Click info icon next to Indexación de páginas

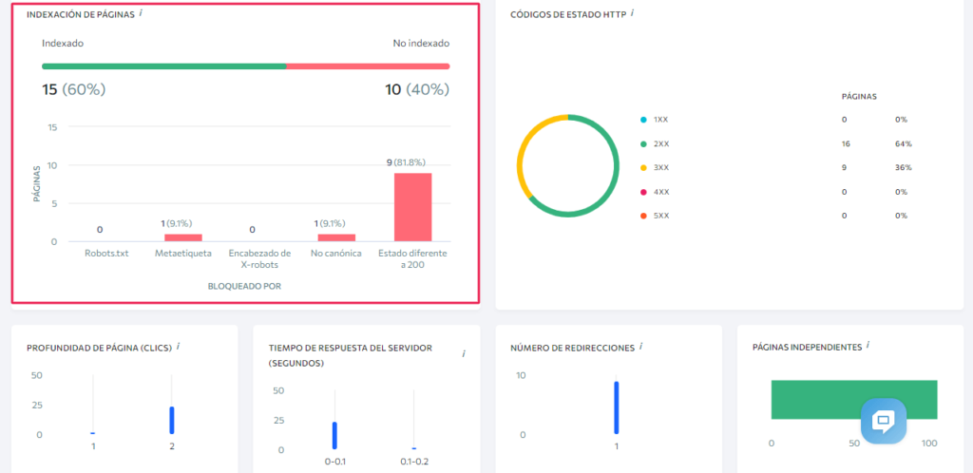coord(141,13)
